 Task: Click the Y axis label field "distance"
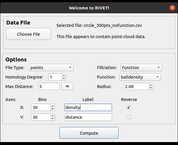click(x=88, y=117)
